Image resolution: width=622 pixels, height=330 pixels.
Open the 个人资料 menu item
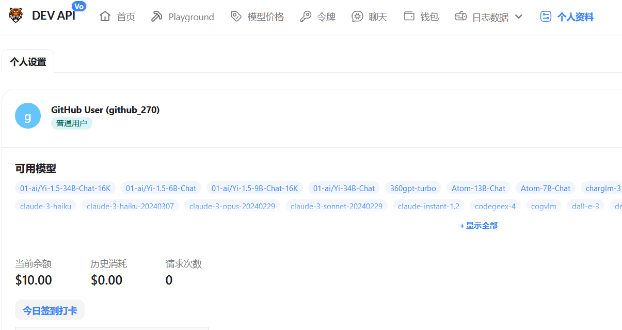tap(567, 17)
